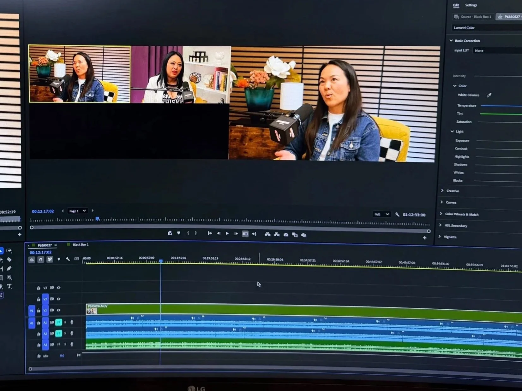Viewport: 522px width, 391px height.
Task: Toggle the mute button on track A1
Action: coord(58,322)
